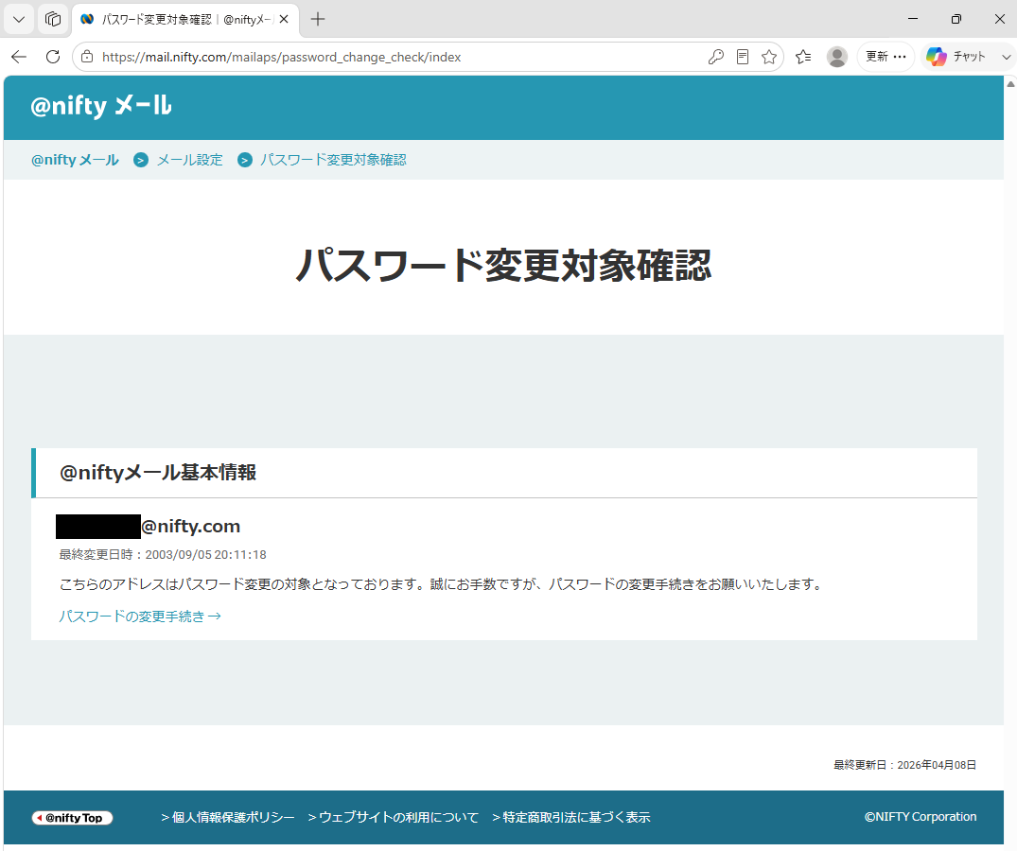The height and width of the screenshot is (851, 1017).
Task: Click the 最終変更日時 2003/09/05 text
Action: tap(163, 555)
